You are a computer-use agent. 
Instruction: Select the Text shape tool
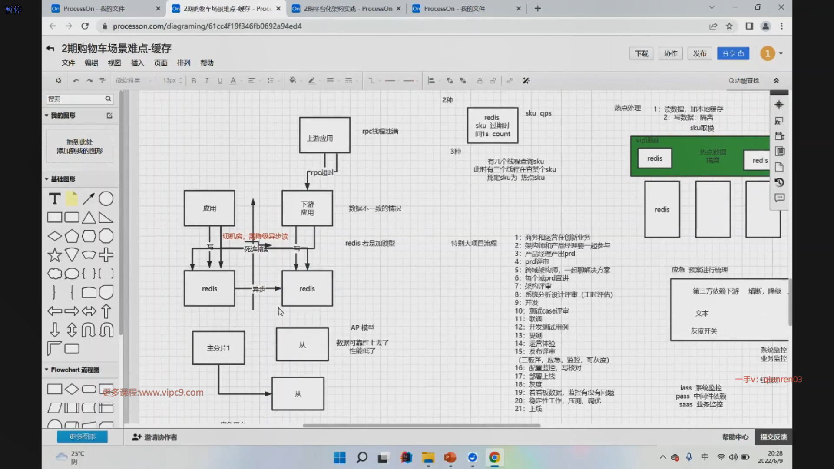pos(54,199)
